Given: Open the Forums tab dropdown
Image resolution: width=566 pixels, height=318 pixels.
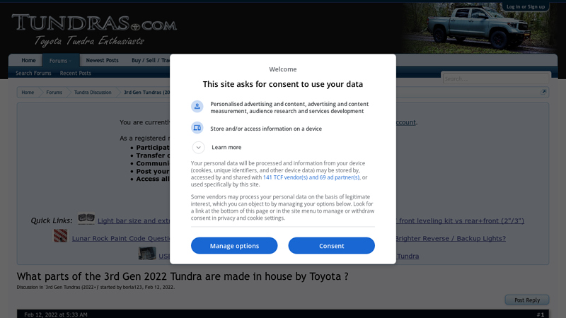Looking at the screenshot, I should click(59, 61).
